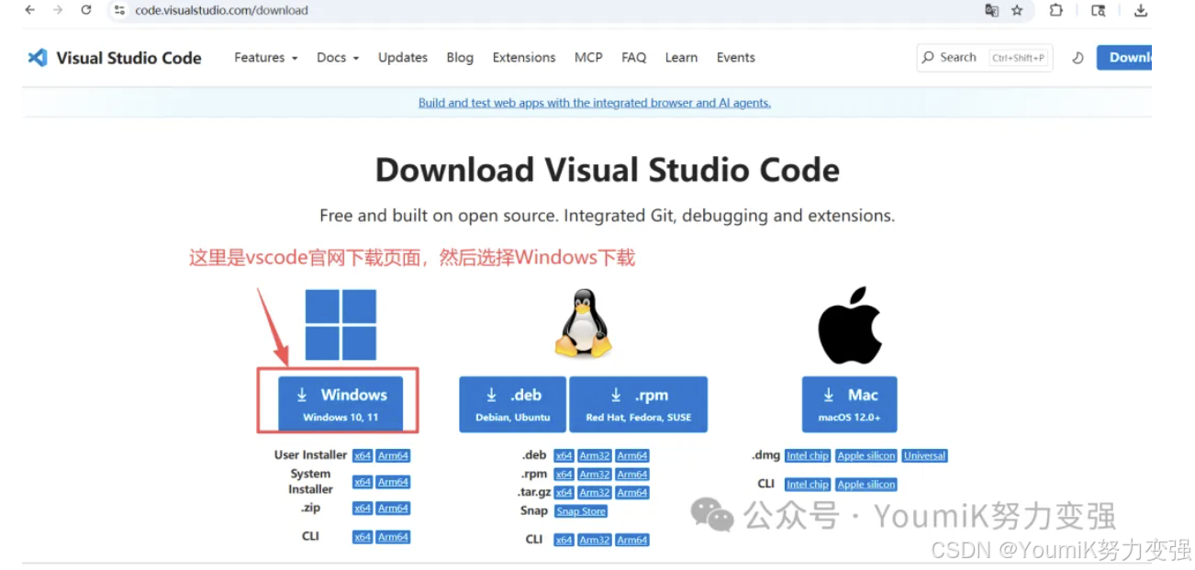
Task: Click the Visual Studio Code logo
Action: 115,58
